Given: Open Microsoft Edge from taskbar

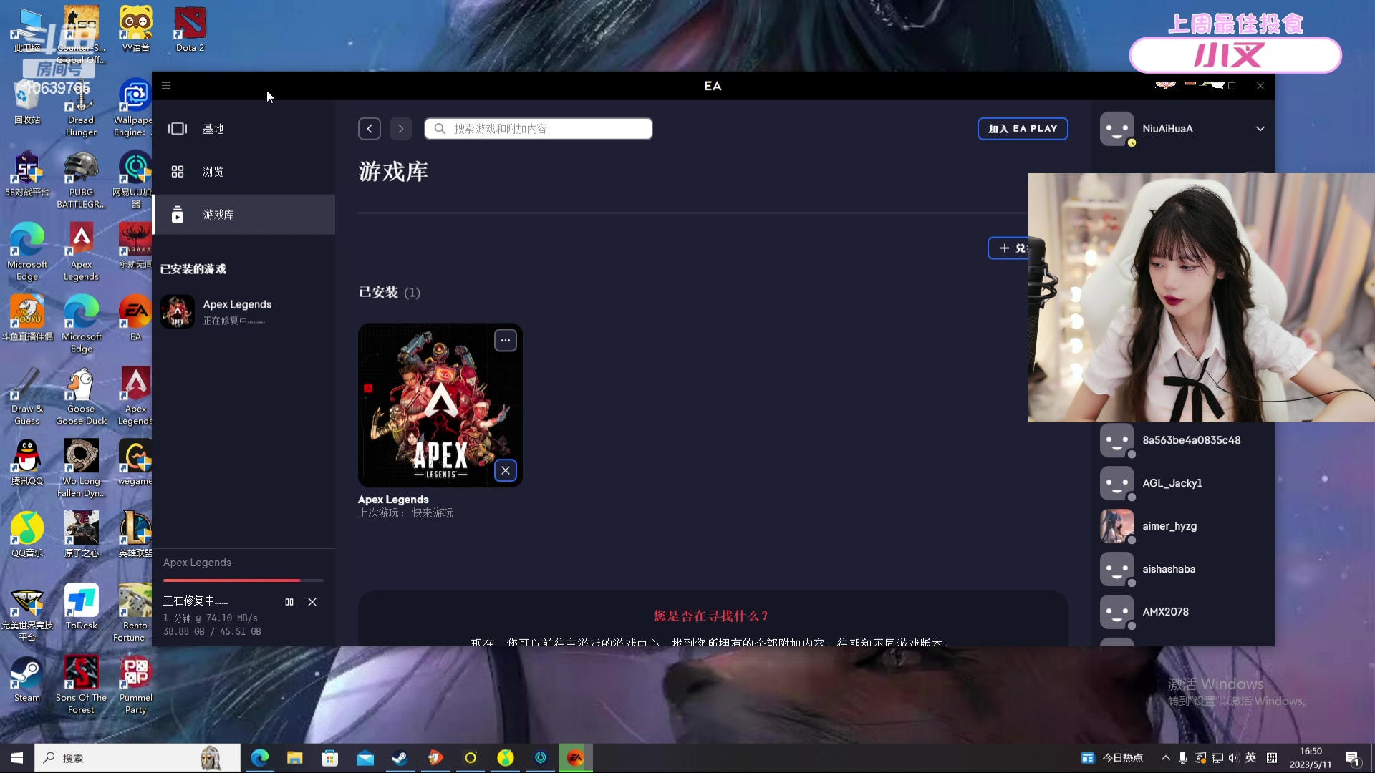Looking at the screenshot, I should point(260,758).
